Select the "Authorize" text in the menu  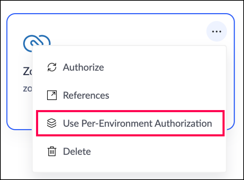tap(83, 67)
